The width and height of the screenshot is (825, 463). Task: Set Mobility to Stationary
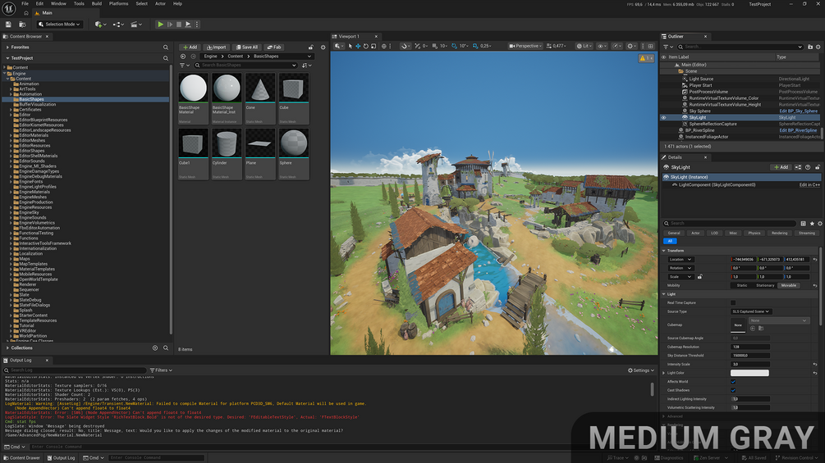click(765, 285)
